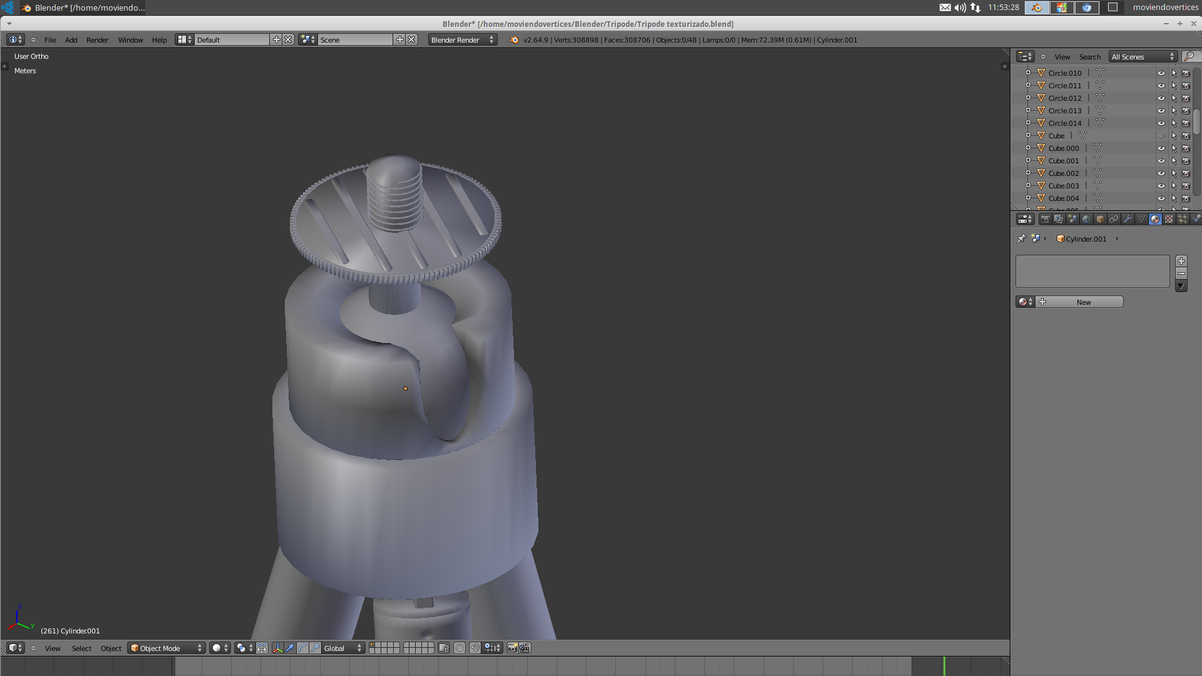Open the World properties globe tab
Screen dimensions: 1202x676
[1086, 219]
